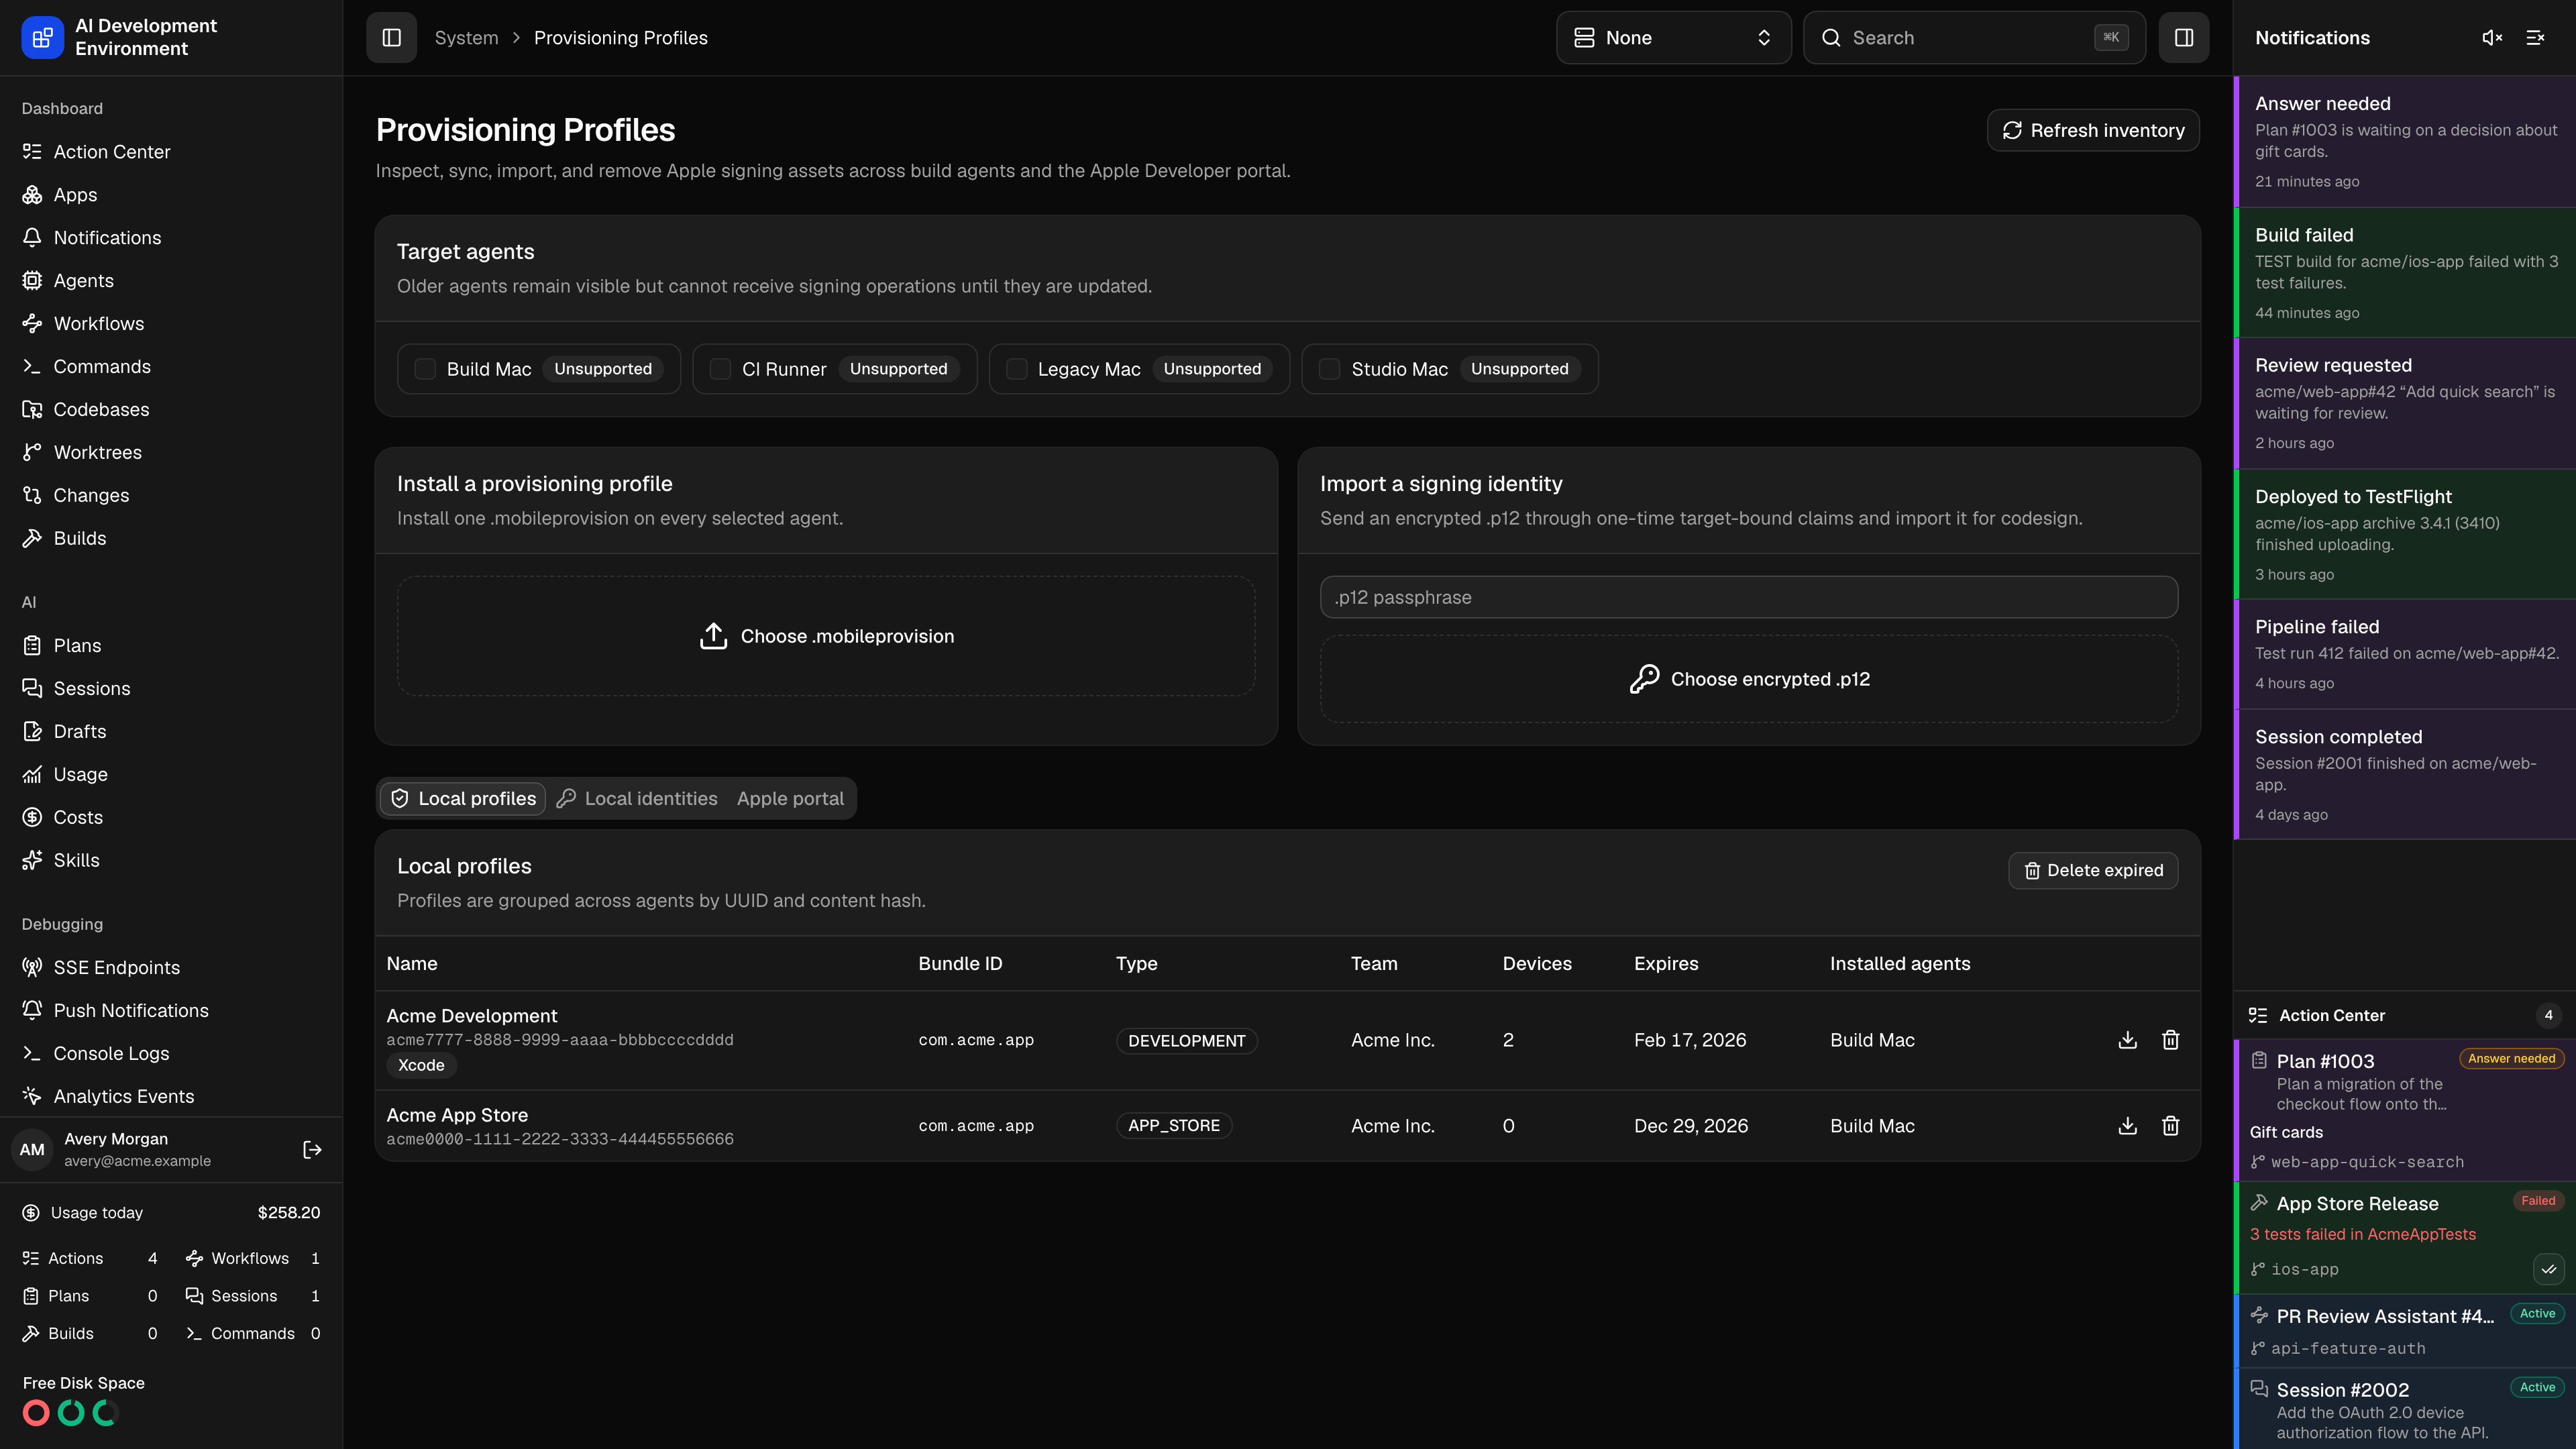Open Worktrees in the sidebar
Screen dimensions: 2576x1449
click(x=171, y=453)
